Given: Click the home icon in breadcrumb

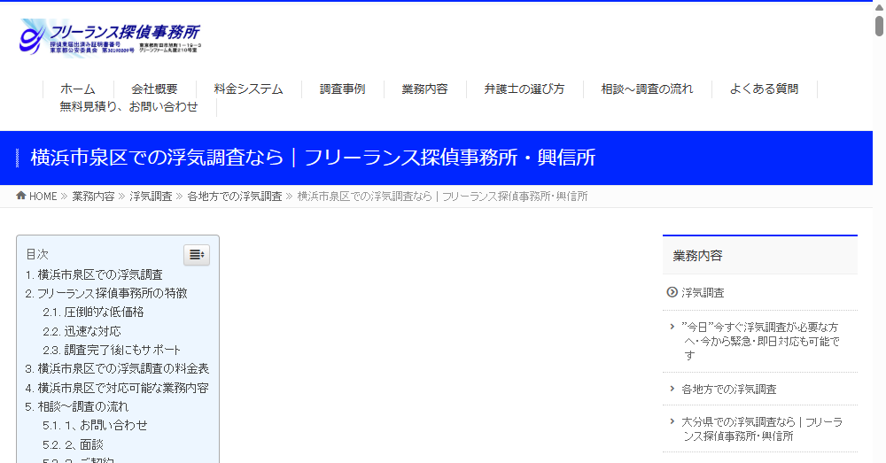Looking at the screenshot, I should coord(21,196).
